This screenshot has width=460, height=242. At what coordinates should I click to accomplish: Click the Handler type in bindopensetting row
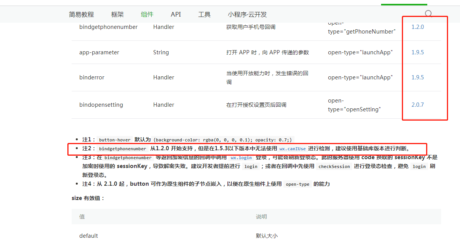164,104
